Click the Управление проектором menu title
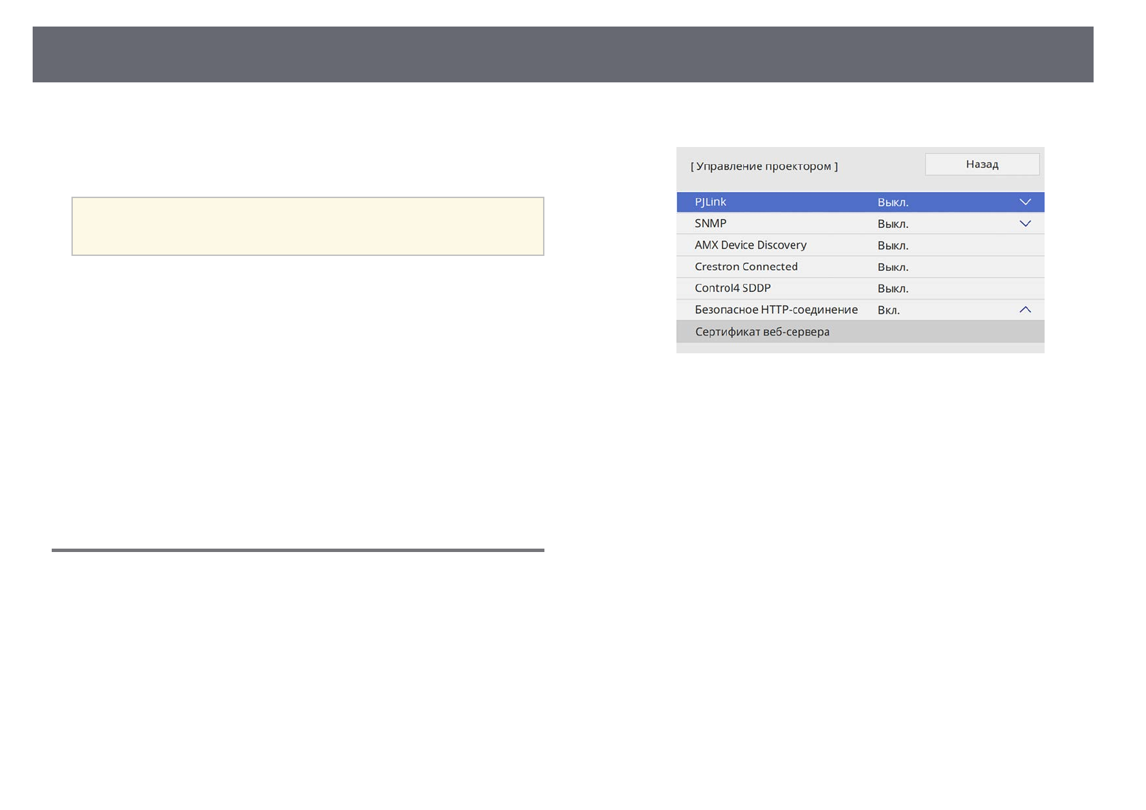The image size is (1146, 810). [764, 166]
